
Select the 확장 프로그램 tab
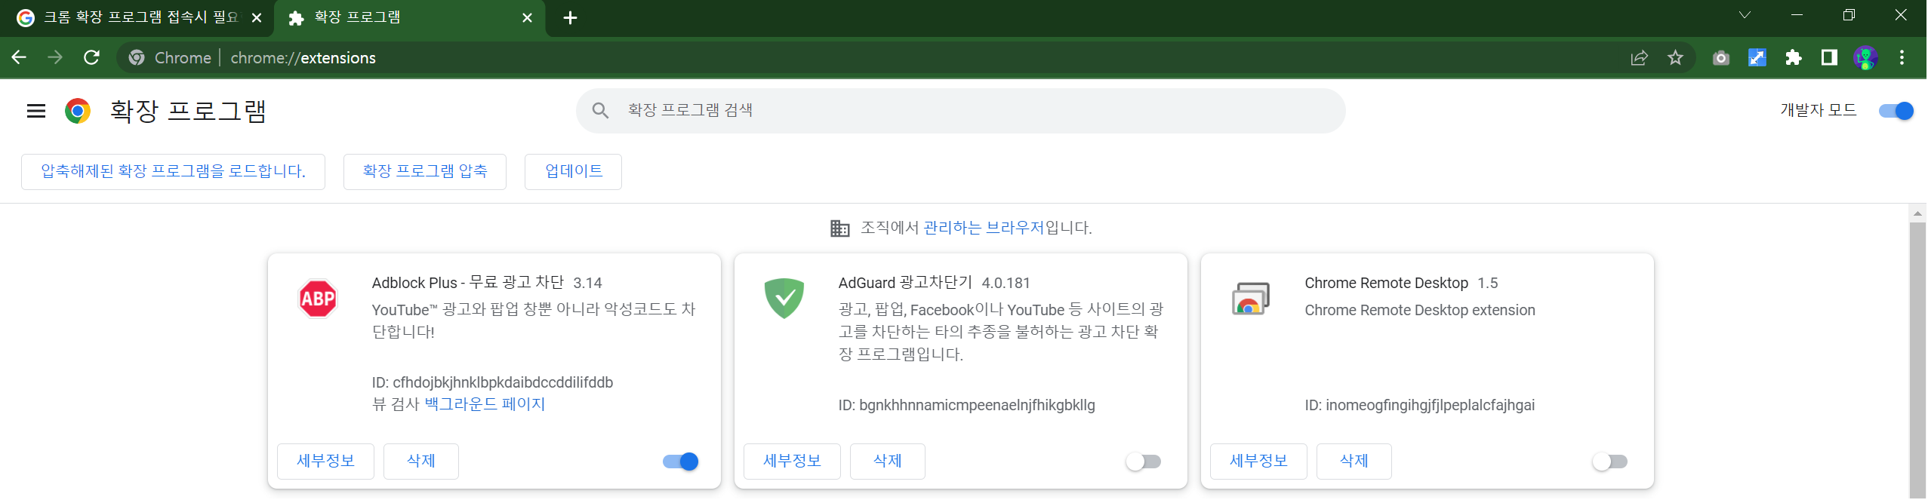409,18
